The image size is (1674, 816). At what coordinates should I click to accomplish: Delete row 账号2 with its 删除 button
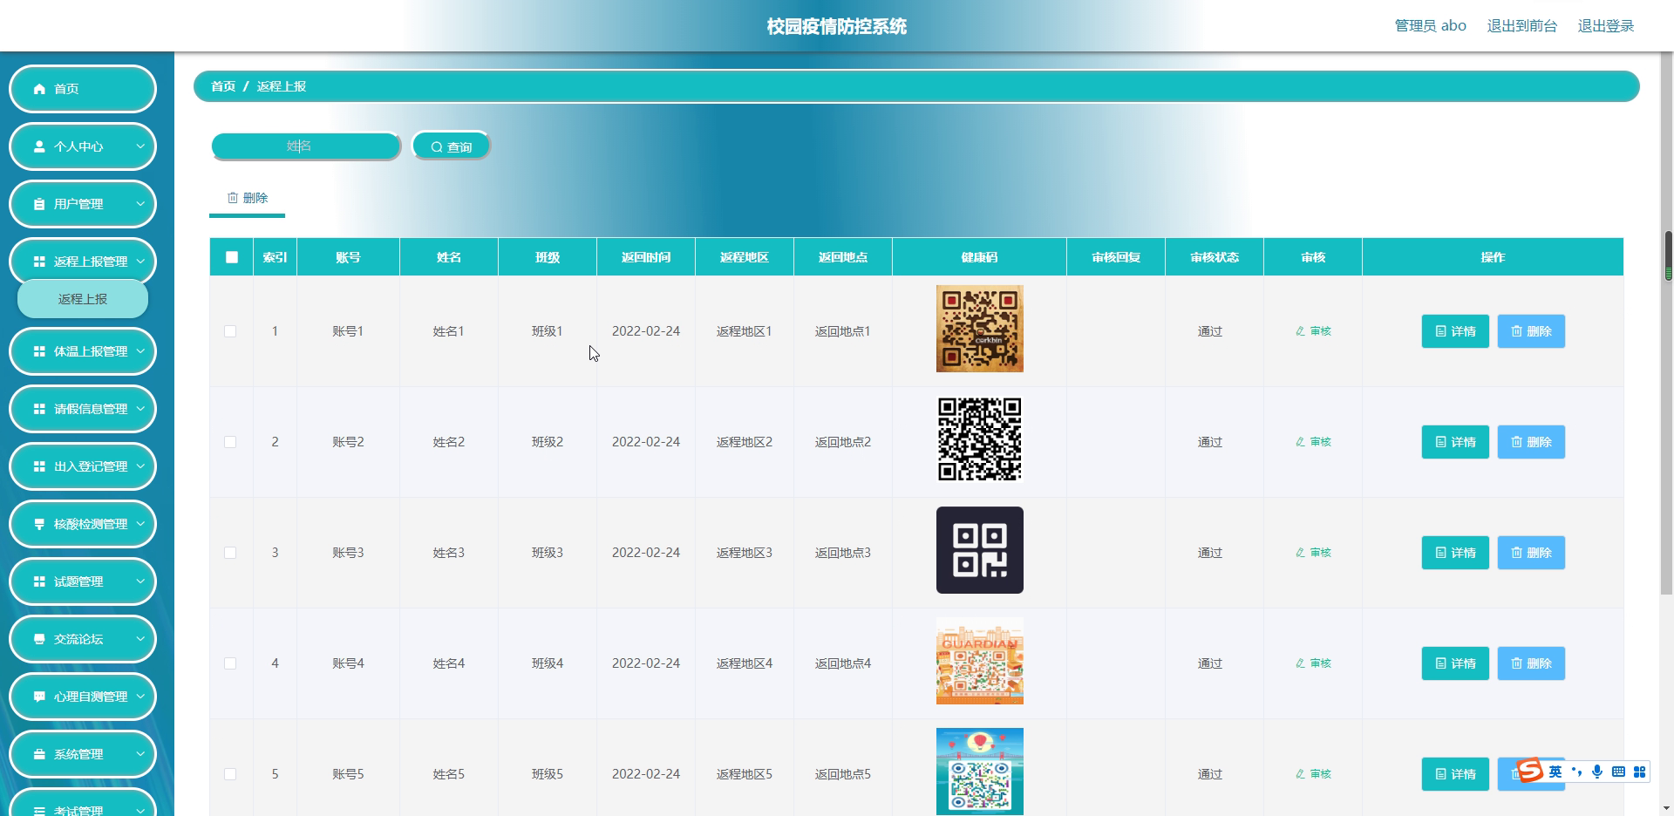(x=1531, y=442)
